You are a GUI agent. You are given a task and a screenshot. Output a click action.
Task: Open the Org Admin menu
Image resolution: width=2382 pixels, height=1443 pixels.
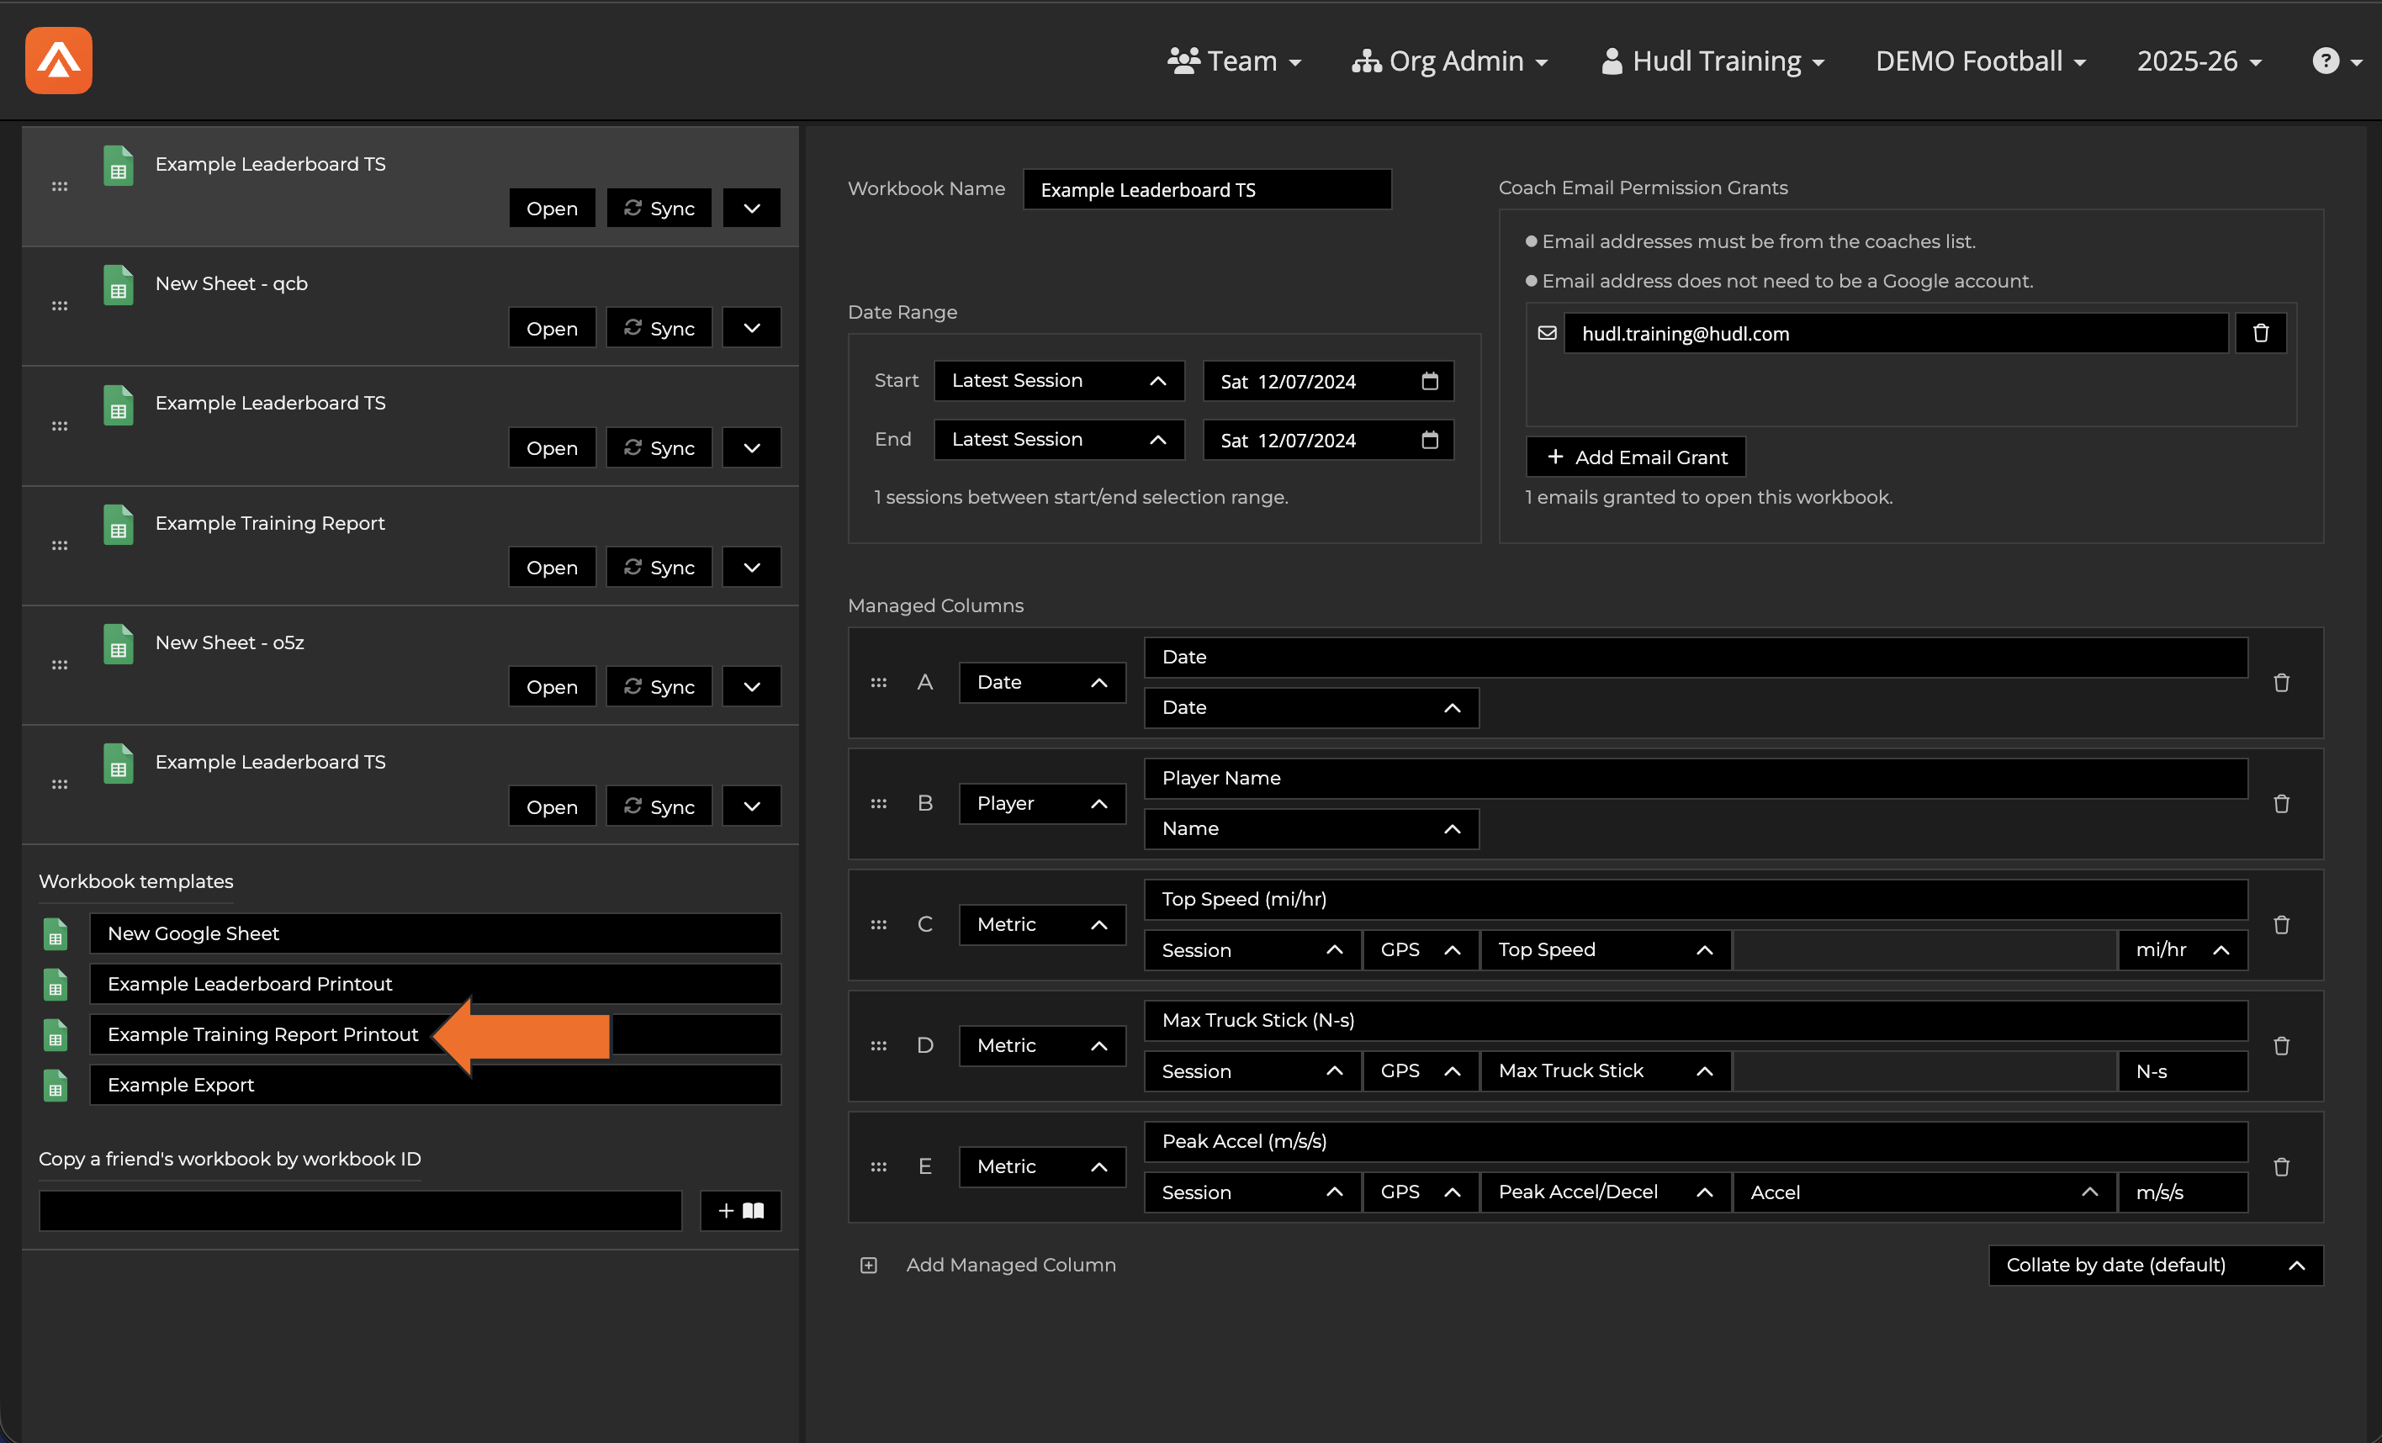point(1449,61)
